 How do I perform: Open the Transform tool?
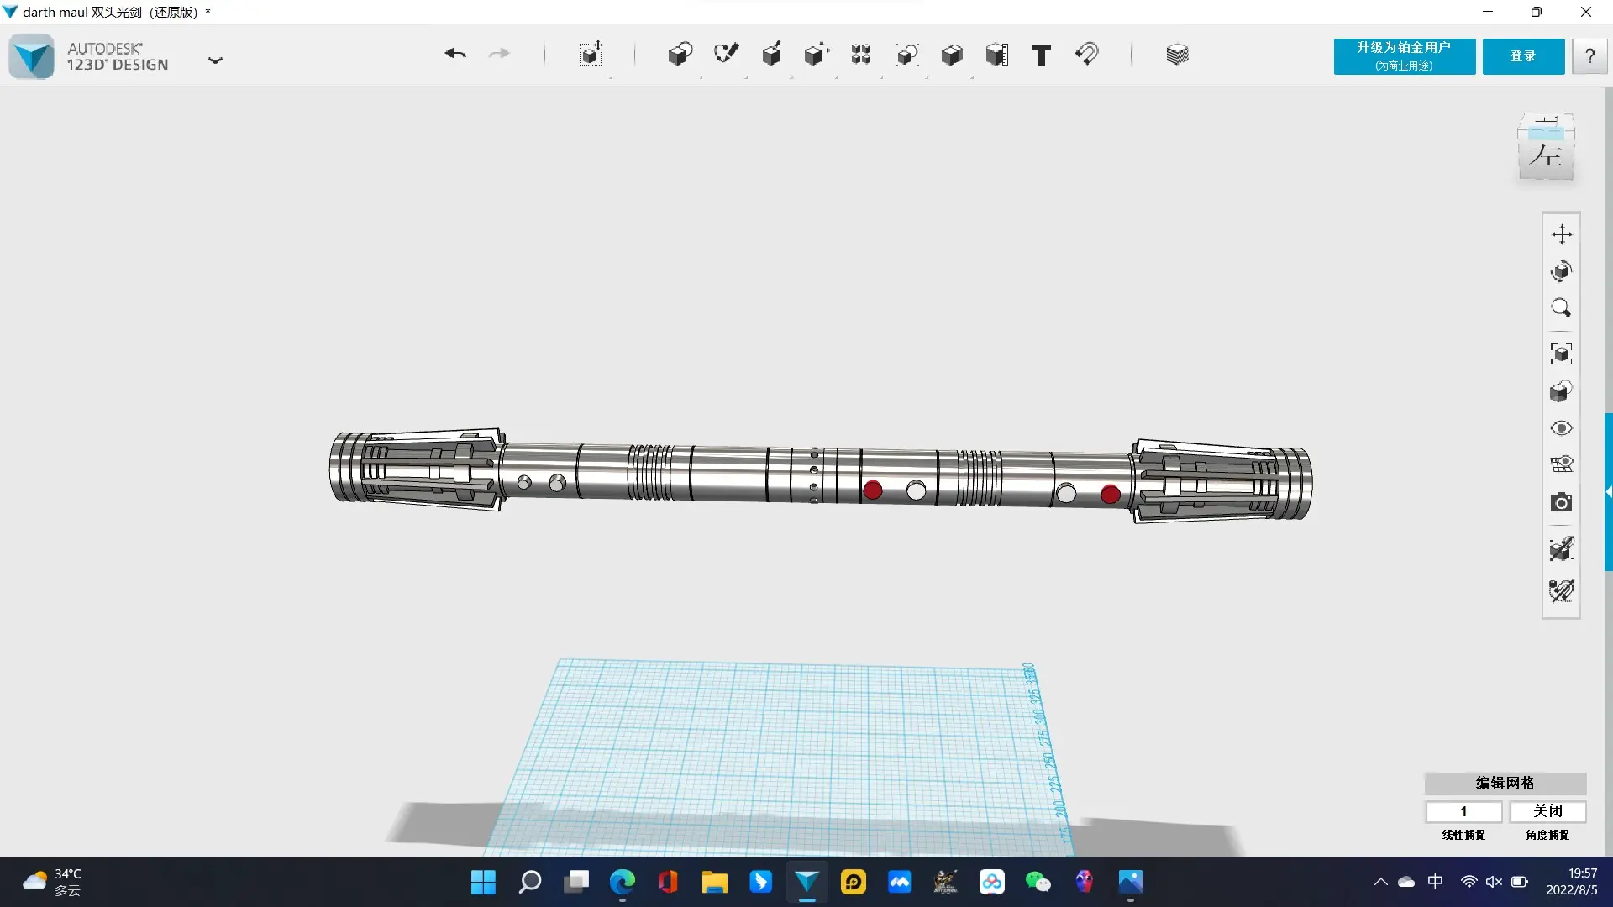pyautogui.click(x=591, y=55)
